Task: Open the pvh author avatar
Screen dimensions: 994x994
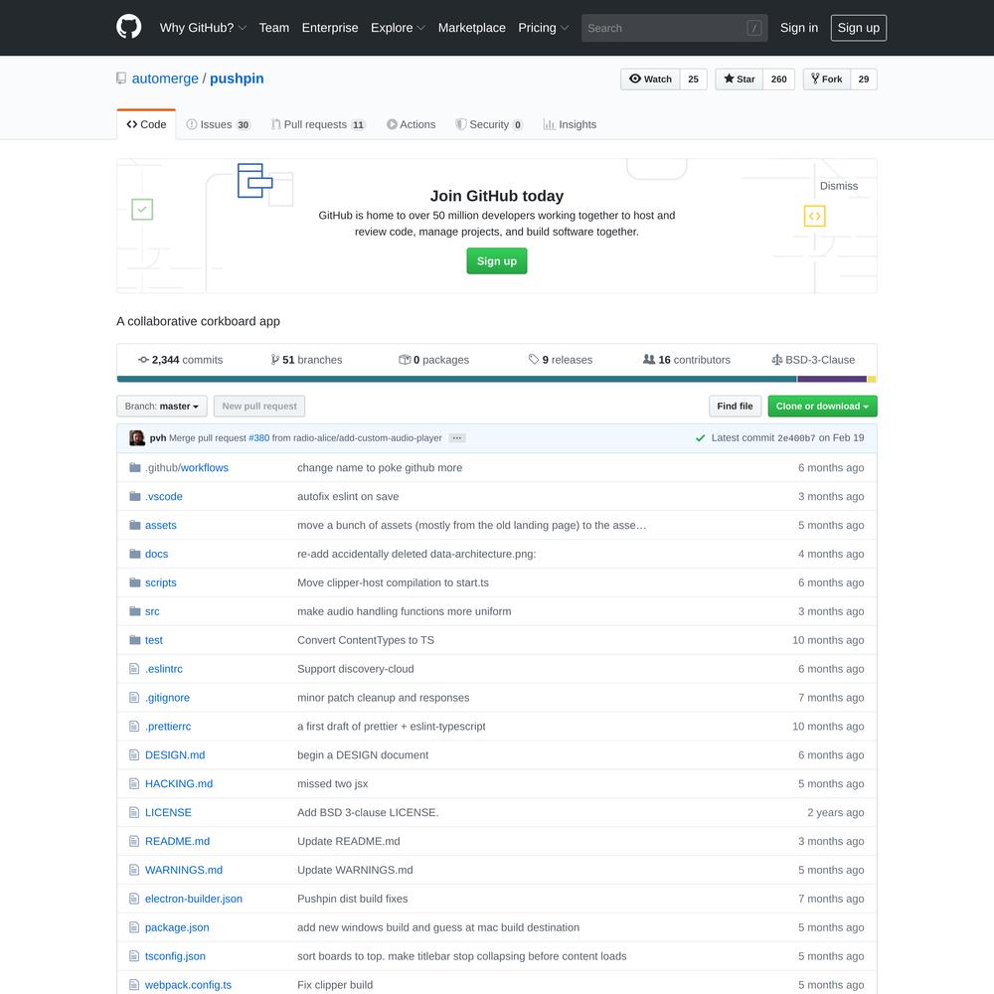Action: point(137,438)
